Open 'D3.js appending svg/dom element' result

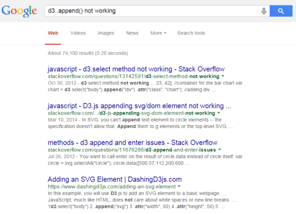pos(140,106)
